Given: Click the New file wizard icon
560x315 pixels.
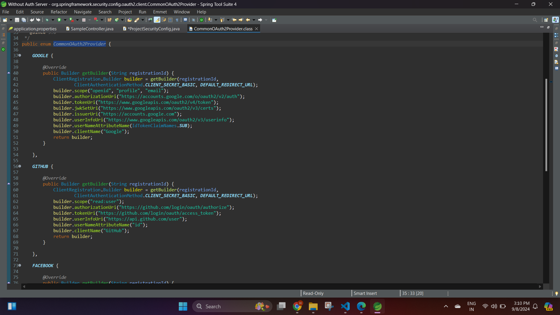Looking at the screenshot, I should 5,20.
